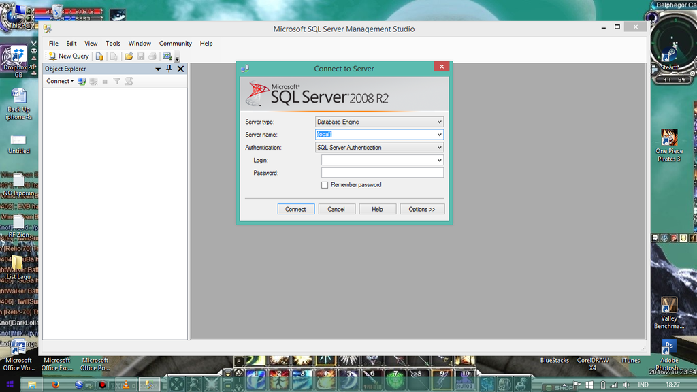697x392 pixels.
Task: Open the Edit menu
Action: 71,43
